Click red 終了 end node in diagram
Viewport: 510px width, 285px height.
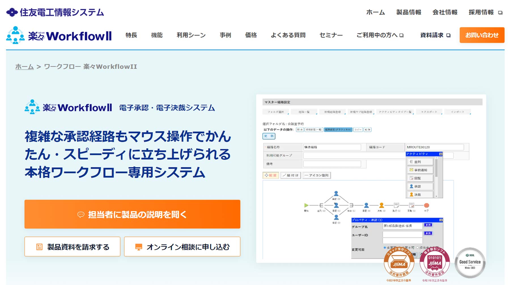pyautogui.click(x=426, y=205)
